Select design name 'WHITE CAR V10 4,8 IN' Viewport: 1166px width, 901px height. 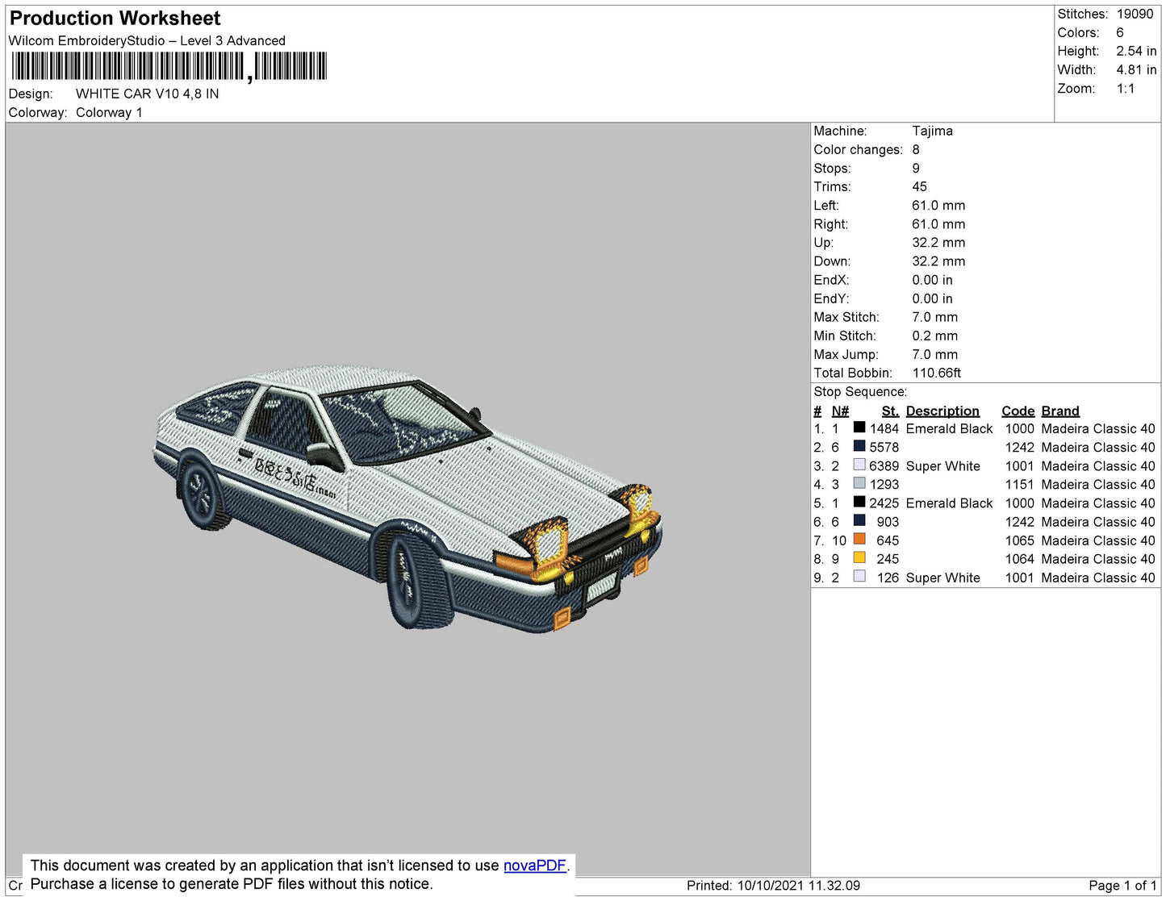147,94
